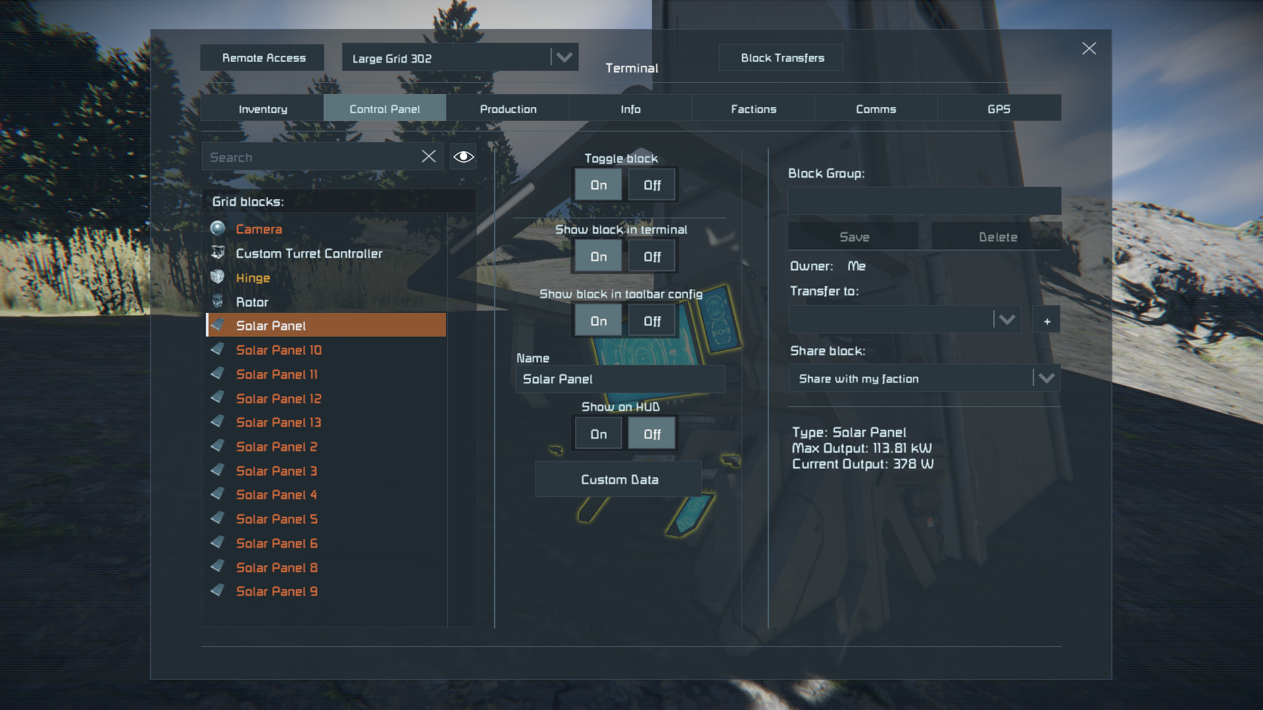
Task: Click the Solar Panel 10 icon
Action: click(x=218, y=350)
